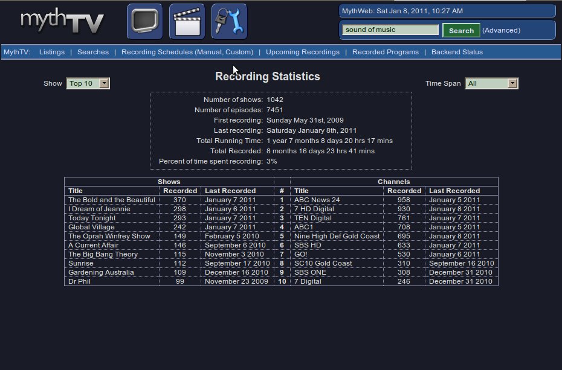Image resolution: width=562 pixels, height=370 pixels.
Task: Click 7 HD Digital channel title
Action: (314, 209)
